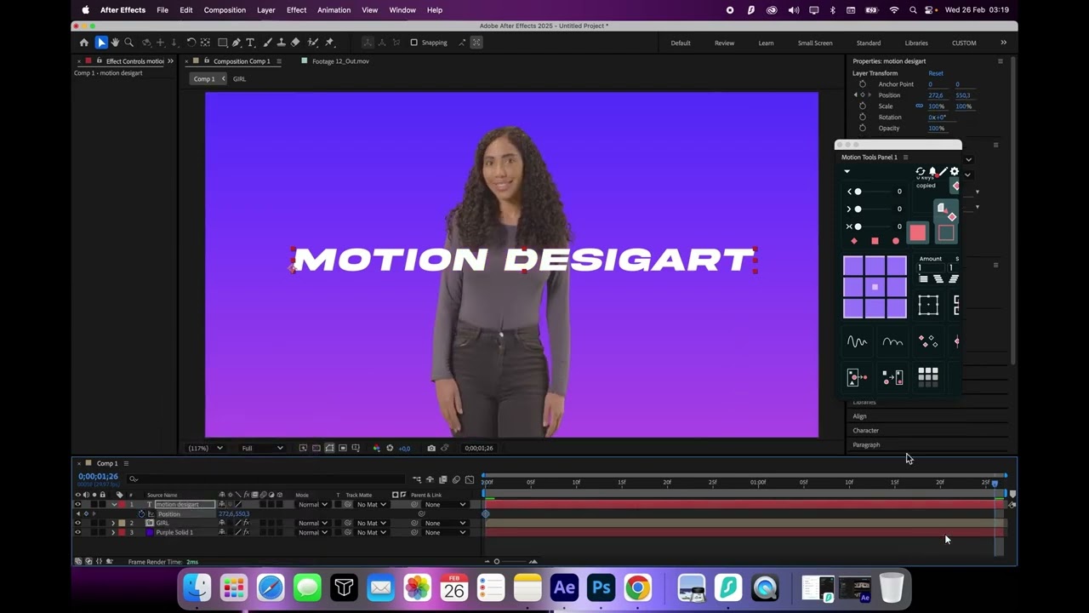The height and width of the screenshot is (613, 1089).
Task: Select the Roto Brush tool
Action: tap(314, 43)
